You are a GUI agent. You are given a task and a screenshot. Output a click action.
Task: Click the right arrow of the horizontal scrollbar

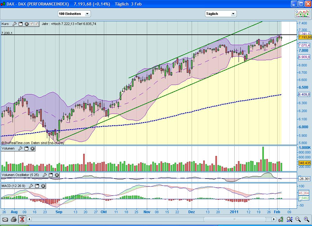point(274,219)
